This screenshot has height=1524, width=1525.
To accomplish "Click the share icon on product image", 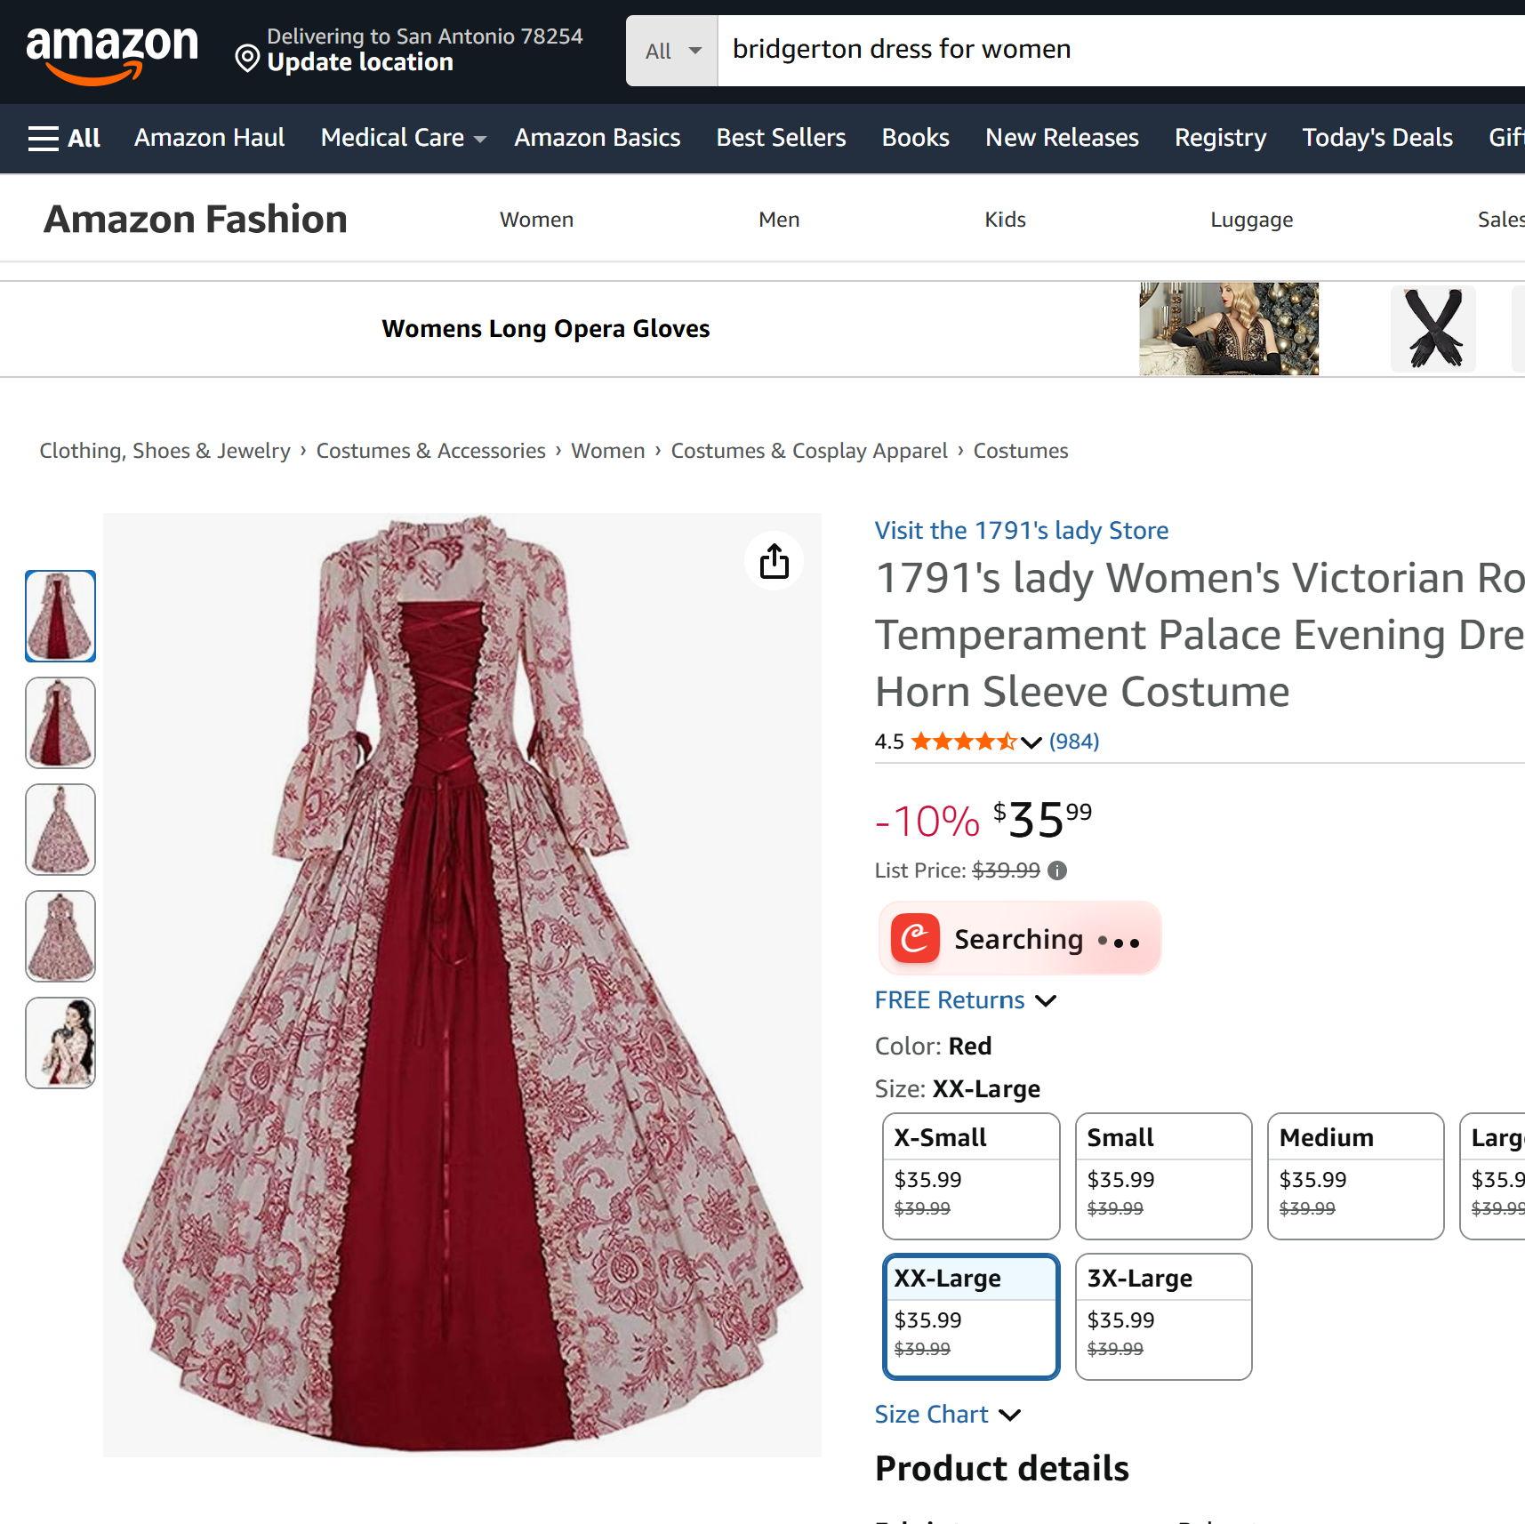I will 774,561.
